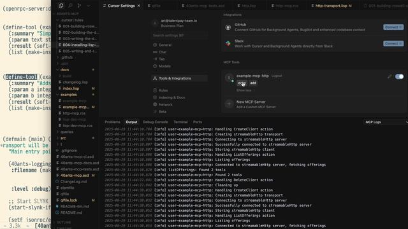Click Logout next to example-mcp-http
Viewport: 408px width, 229px height.
(277, 76)
